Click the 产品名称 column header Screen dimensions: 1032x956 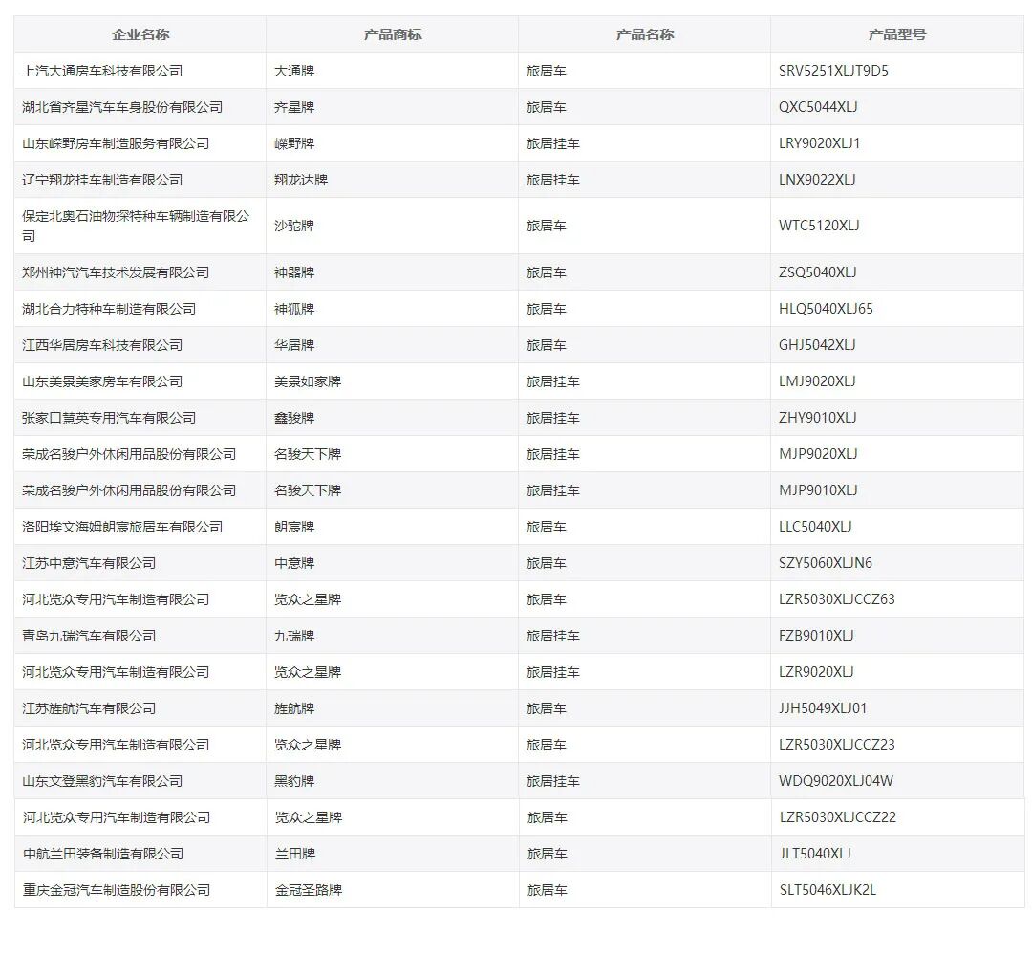[x=644, y=34]
